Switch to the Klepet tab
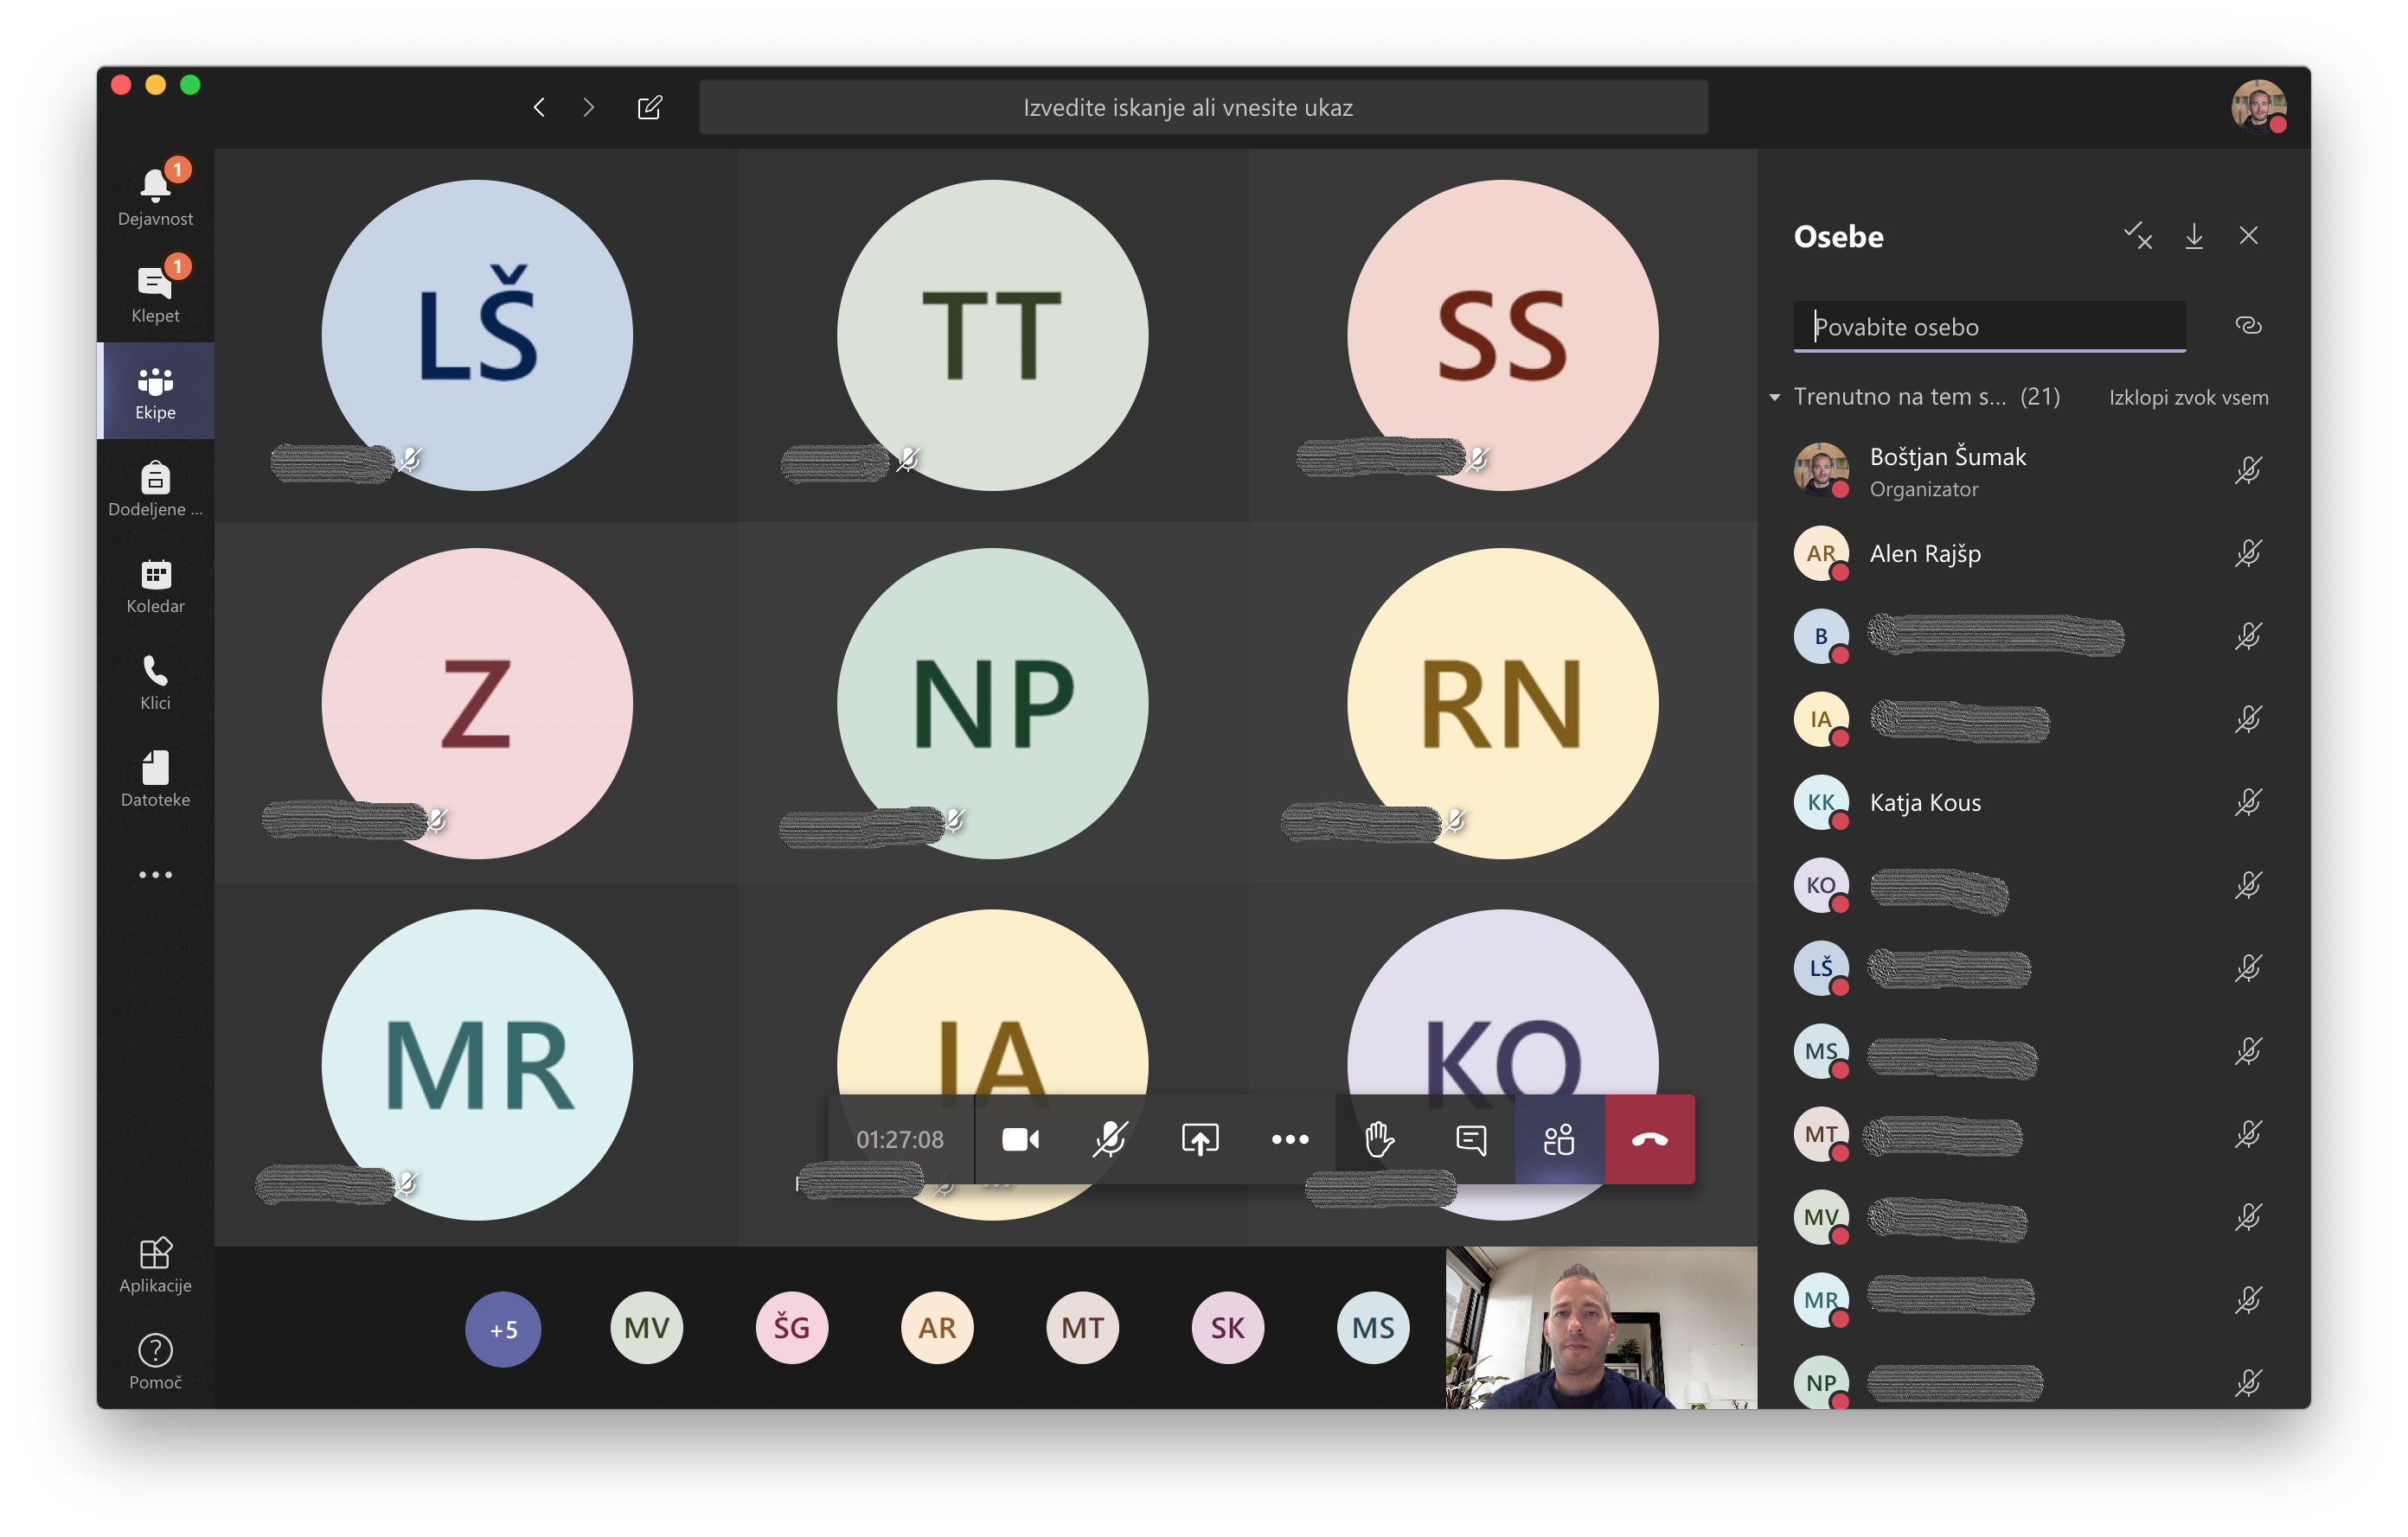The image size is (2408, 1537). coord(155,294)
